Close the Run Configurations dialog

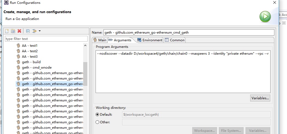point(275,2)
